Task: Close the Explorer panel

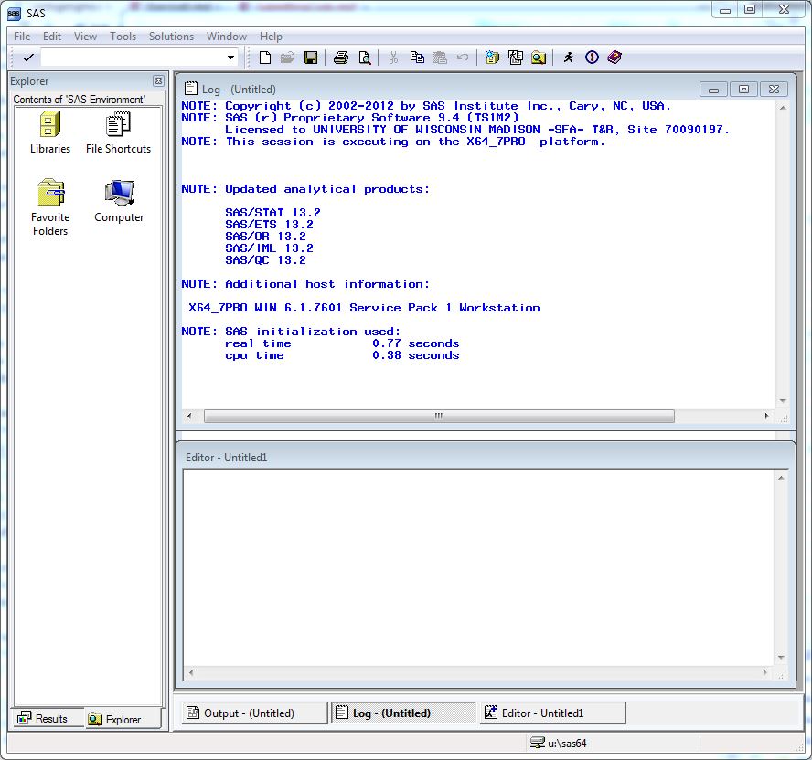Action: [x=158, y=81]
